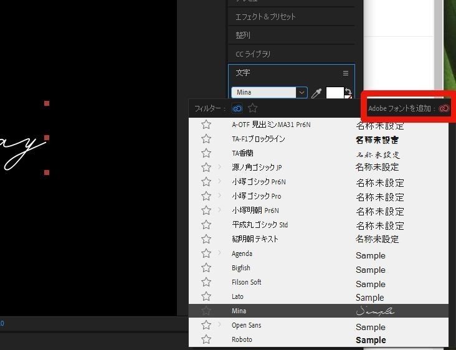The height and width of the screenshot is (350, 456).
Task: Expand Agenda font family styles
Action: 219,253
